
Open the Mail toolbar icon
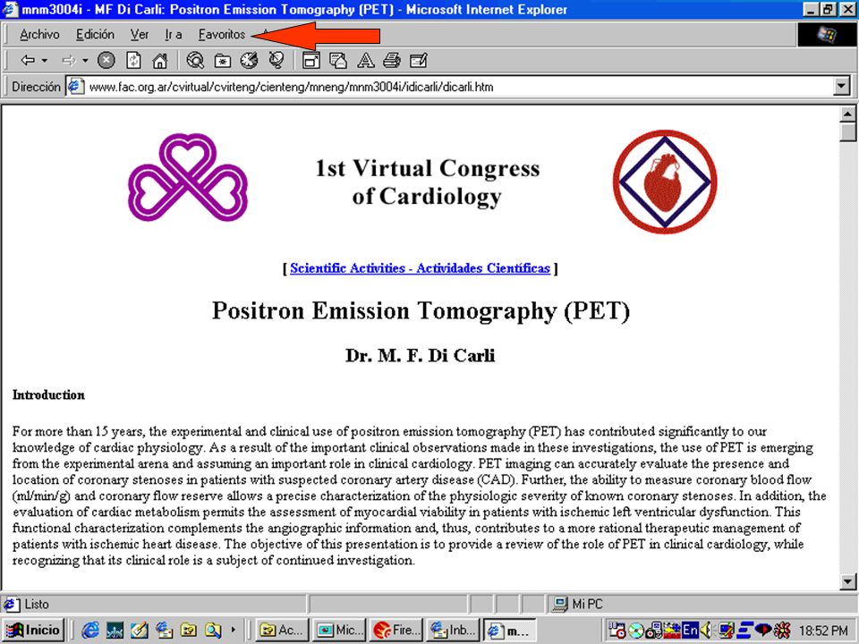click(338, 60)
